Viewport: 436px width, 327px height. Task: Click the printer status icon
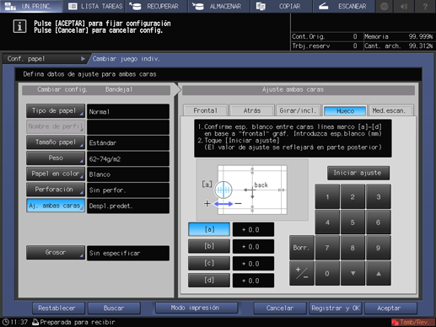click(35, 322)
